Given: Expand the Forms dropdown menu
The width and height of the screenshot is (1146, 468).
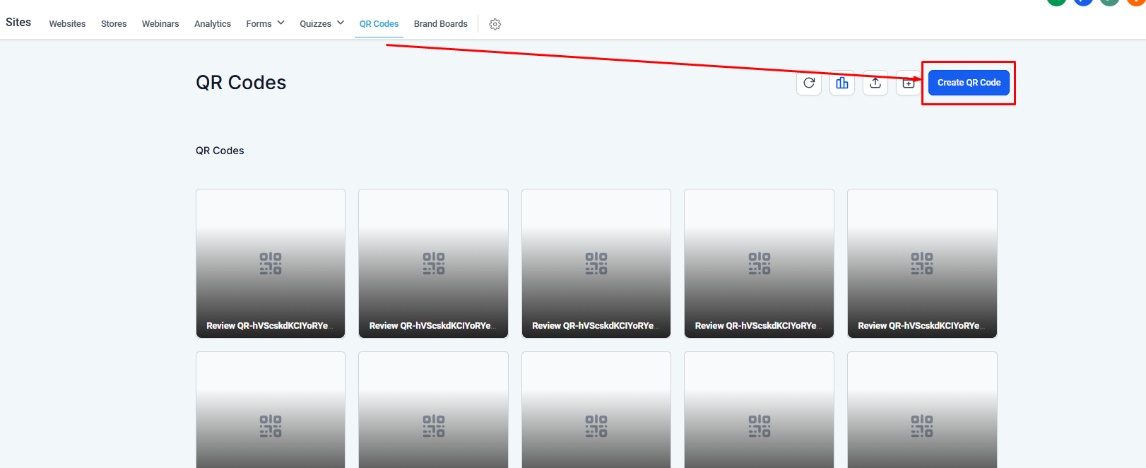Looking at the screenshot, I should point(266,23).
